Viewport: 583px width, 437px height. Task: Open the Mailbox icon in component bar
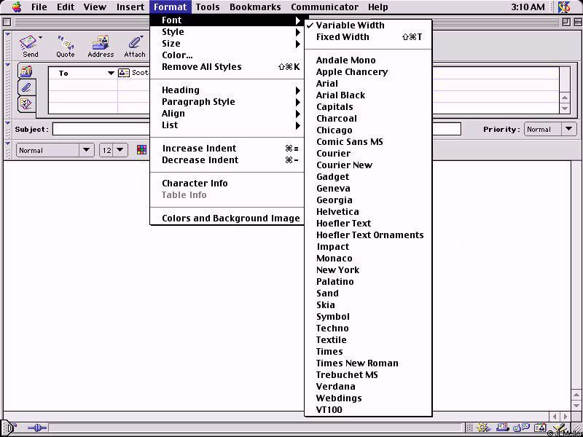pyautogui.click(x=503, y=428)
